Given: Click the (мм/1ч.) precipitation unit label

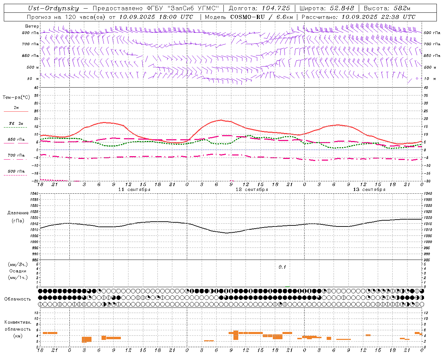Looking at the screenshot, I should click(18, 278).
